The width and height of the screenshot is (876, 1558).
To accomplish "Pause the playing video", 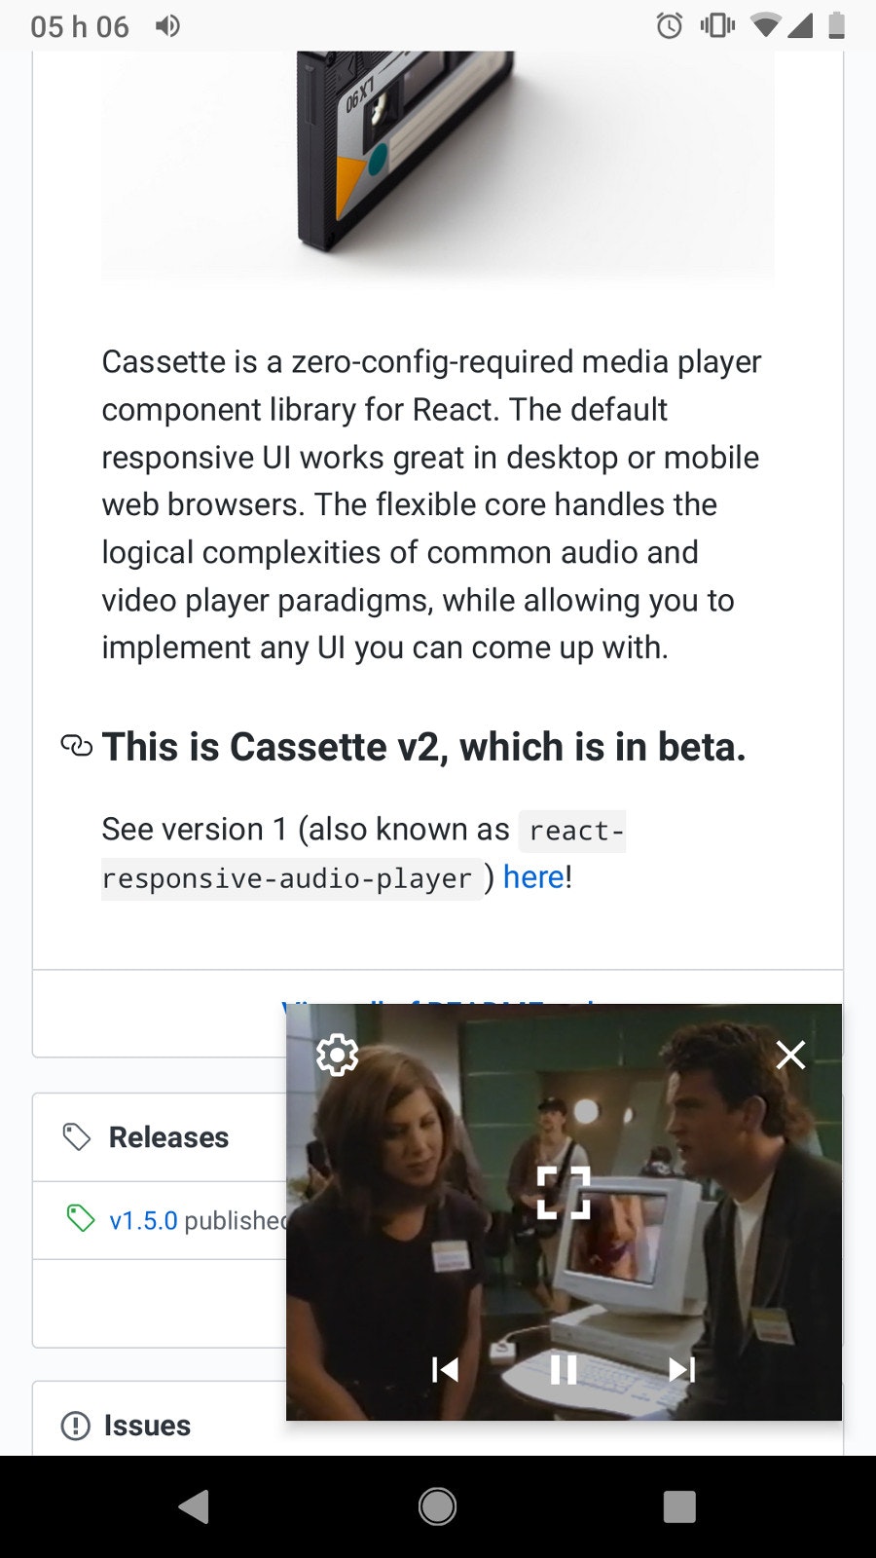I will (563, 1370).
